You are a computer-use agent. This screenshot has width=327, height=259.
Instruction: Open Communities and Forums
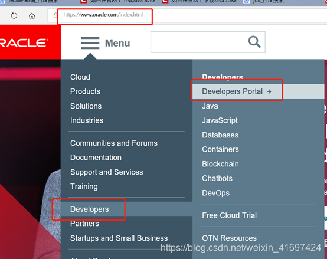pyautogui.click(x=114, y=143)
